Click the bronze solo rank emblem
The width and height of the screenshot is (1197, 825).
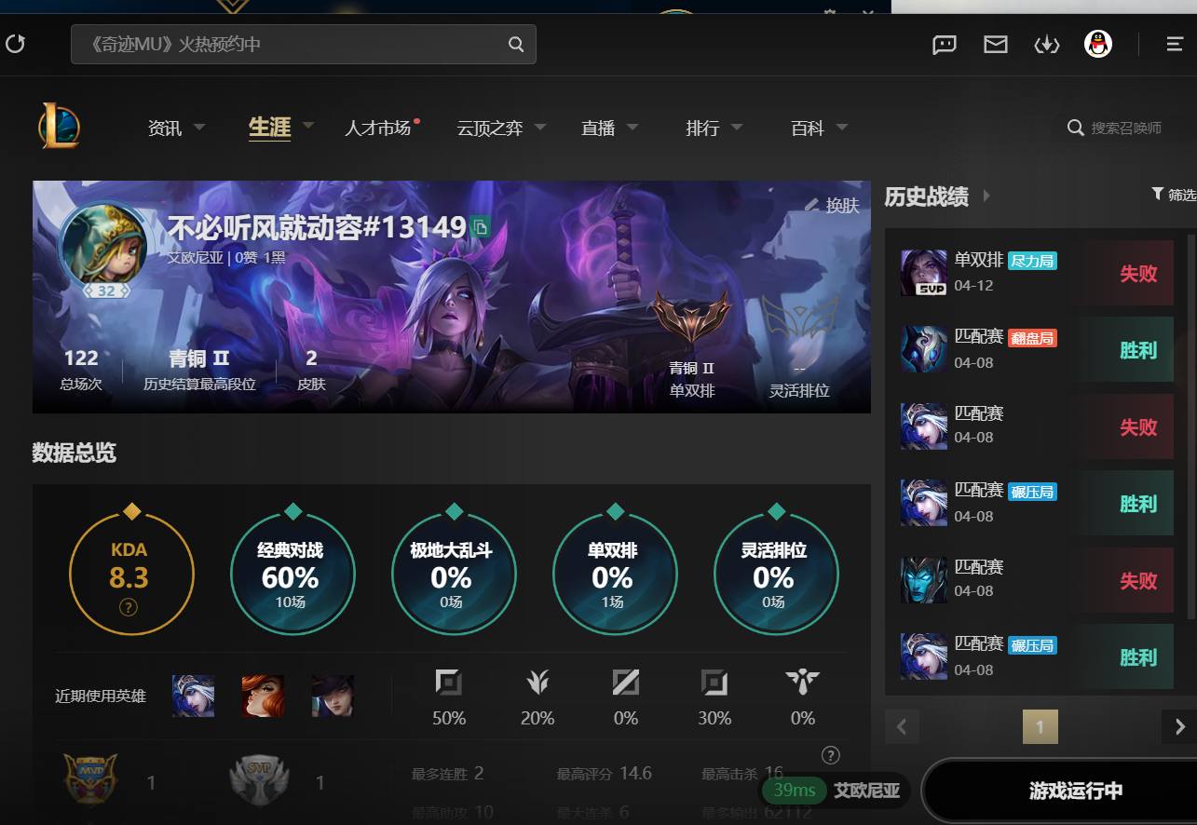click(x=690, y=318)
